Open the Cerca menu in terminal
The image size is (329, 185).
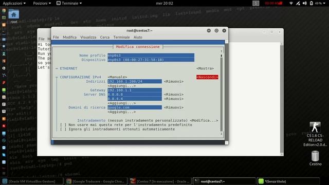[x=105, y=37]
